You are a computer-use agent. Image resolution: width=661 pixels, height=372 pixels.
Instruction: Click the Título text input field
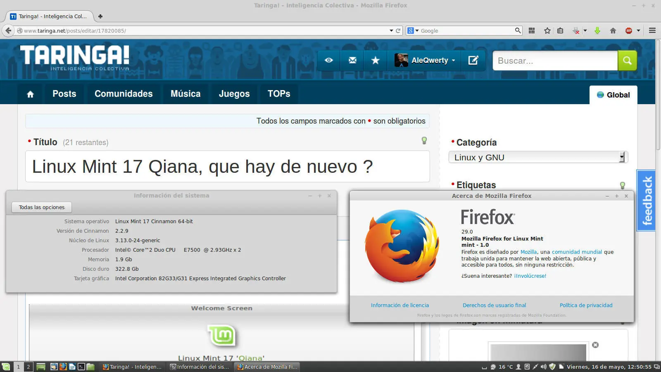click(228, 167)
